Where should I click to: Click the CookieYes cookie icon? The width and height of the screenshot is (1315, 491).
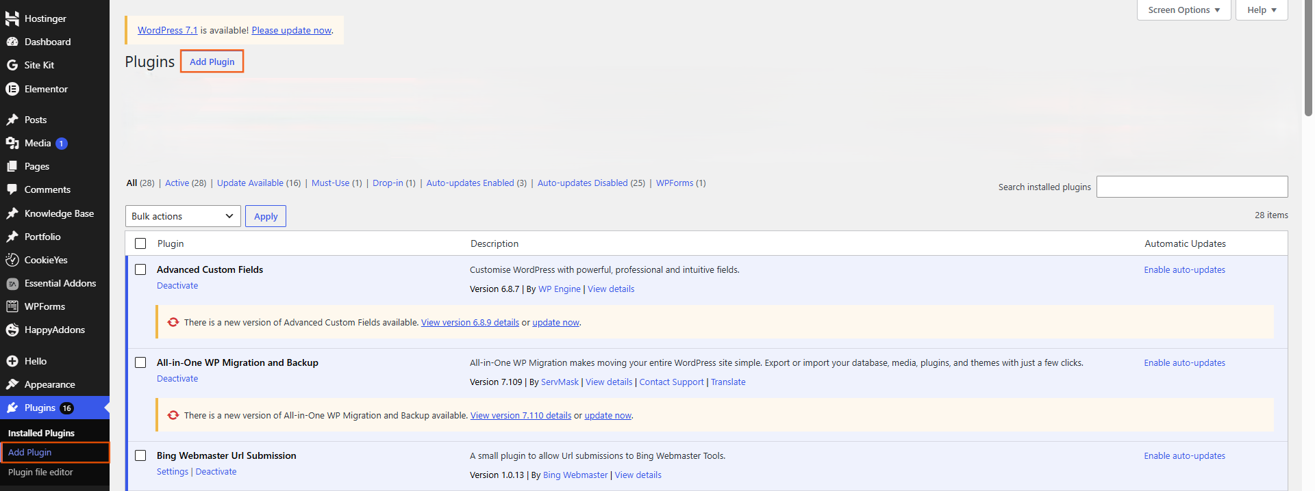pos(12,260)
